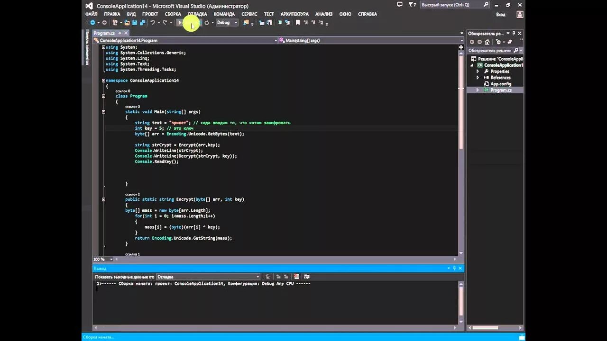
Task: Collapse the namespace ConsoleApplication14 block
Action: pos(103,81)
